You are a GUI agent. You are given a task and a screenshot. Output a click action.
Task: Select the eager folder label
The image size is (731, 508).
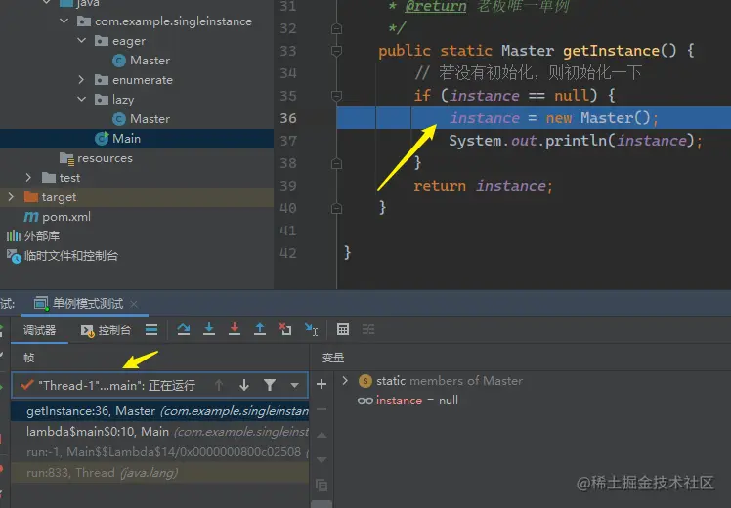pyautogui.click(x=129, y=41)
